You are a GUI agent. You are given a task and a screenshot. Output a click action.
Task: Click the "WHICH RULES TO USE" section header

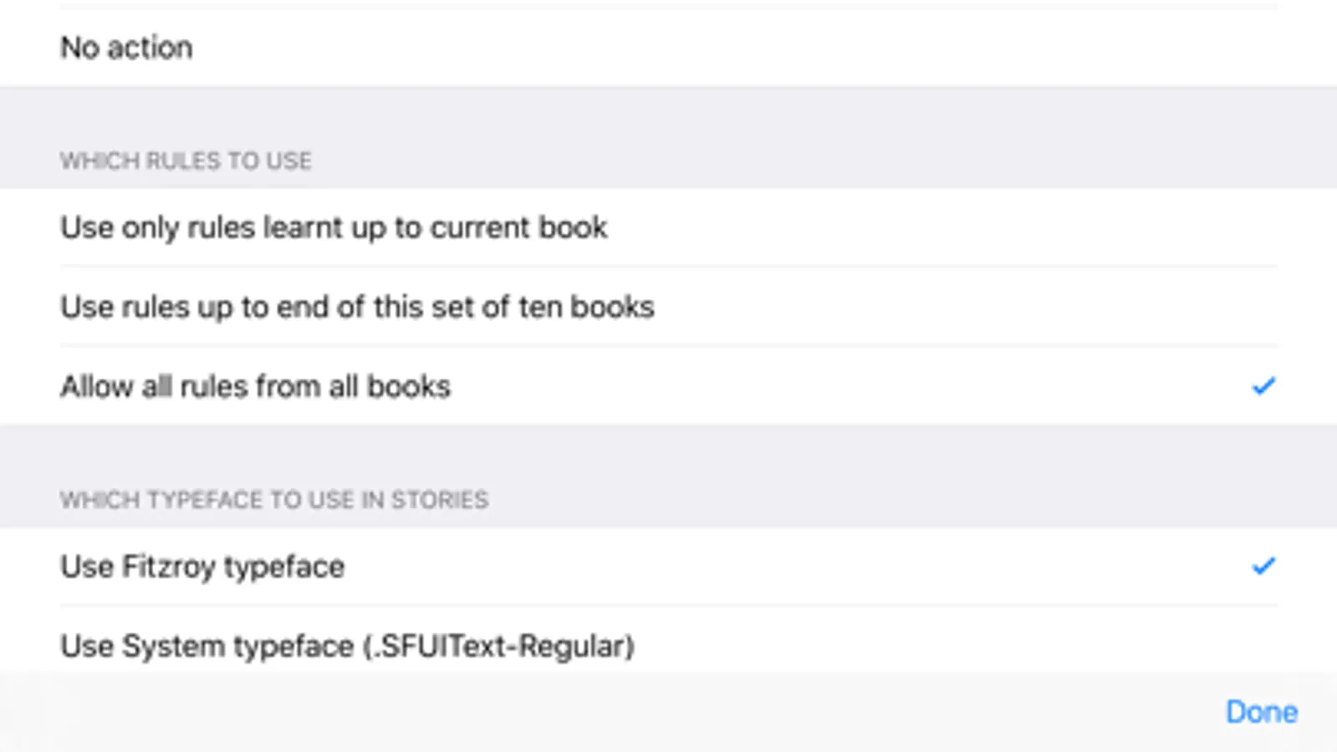click(x=186, y=160)
